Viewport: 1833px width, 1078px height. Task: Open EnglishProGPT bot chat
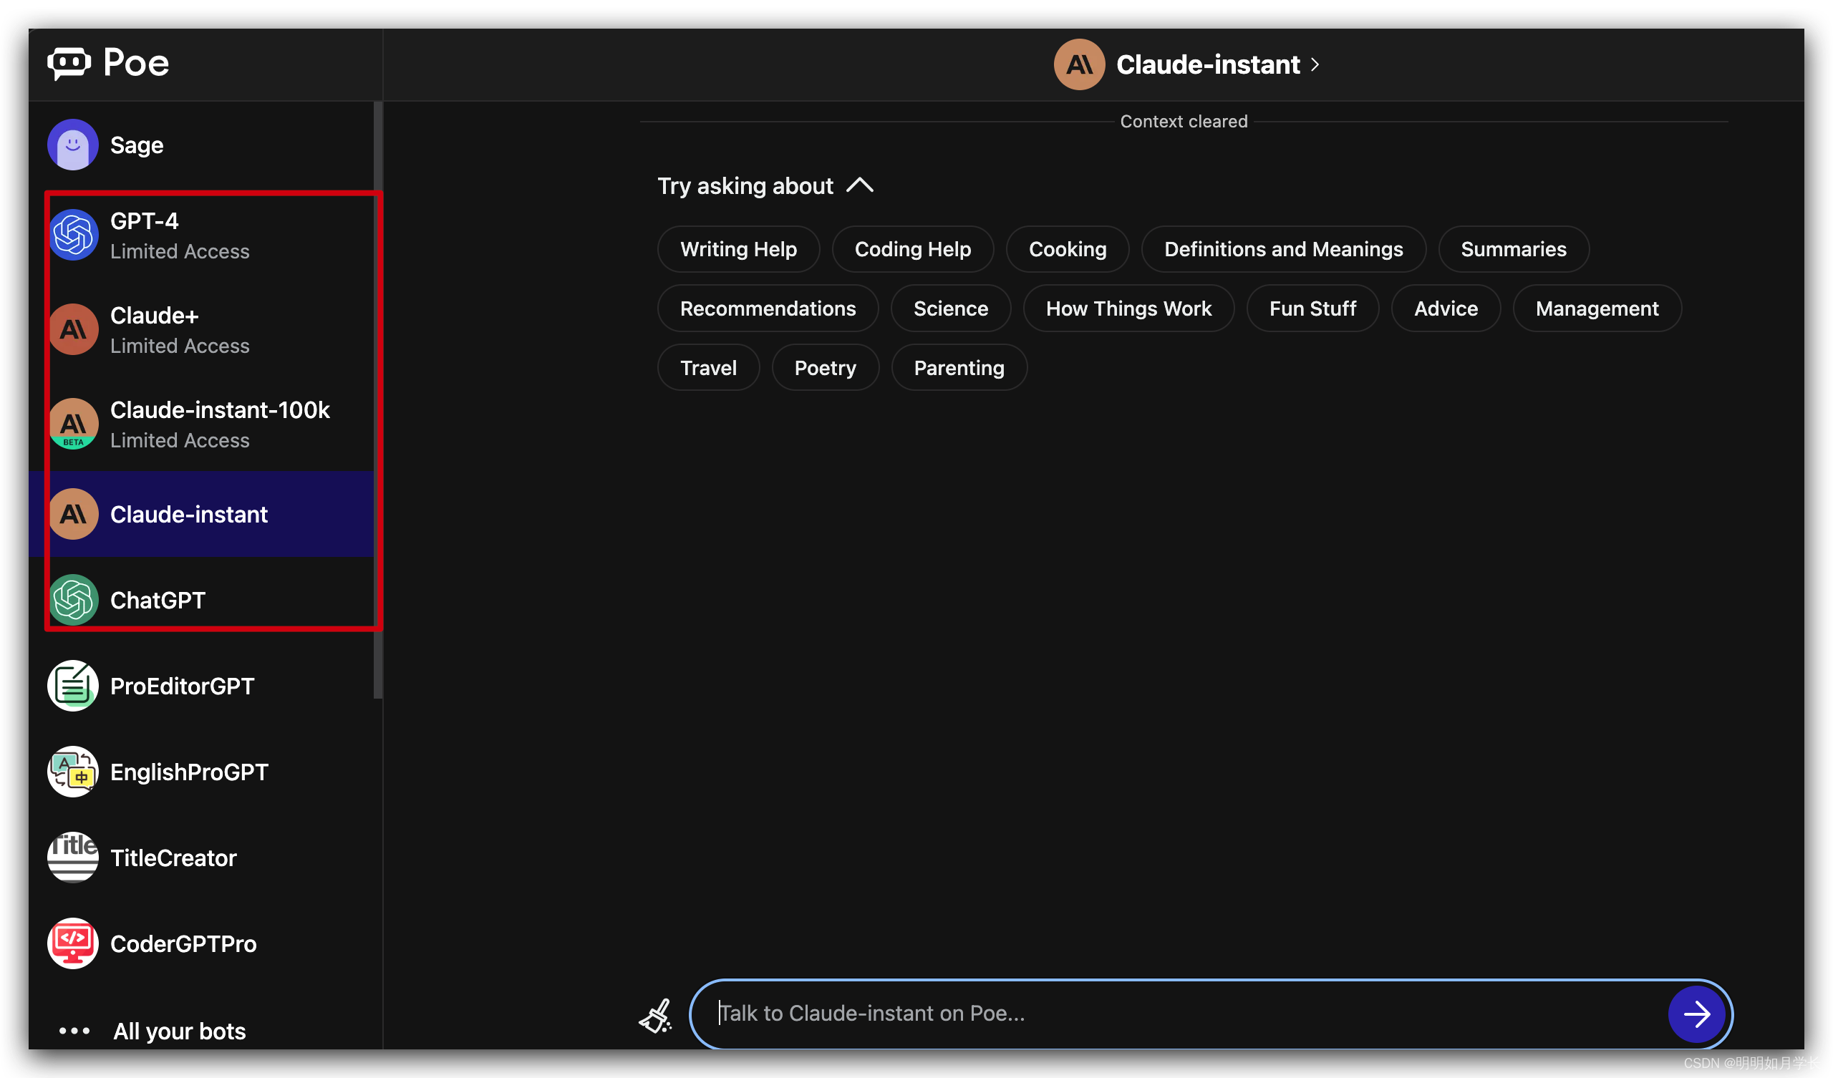[x=200, y=772]
